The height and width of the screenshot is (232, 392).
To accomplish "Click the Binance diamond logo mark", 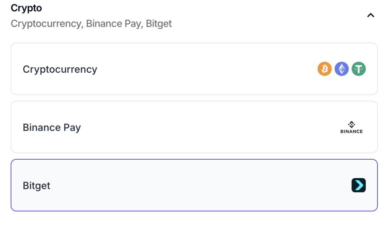I will pos(351,124).
